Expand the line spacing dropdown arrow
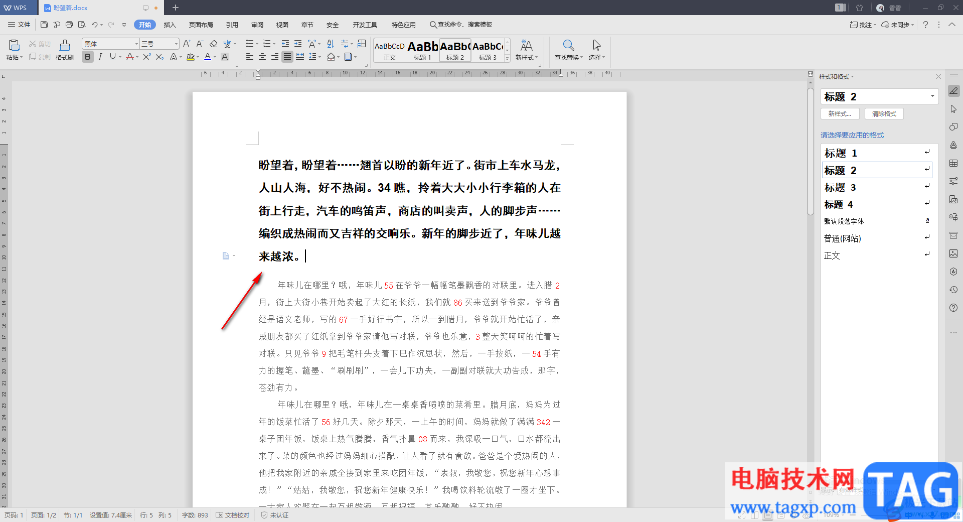The width and height of the screenshot is (963, 522). pos(319,57)
